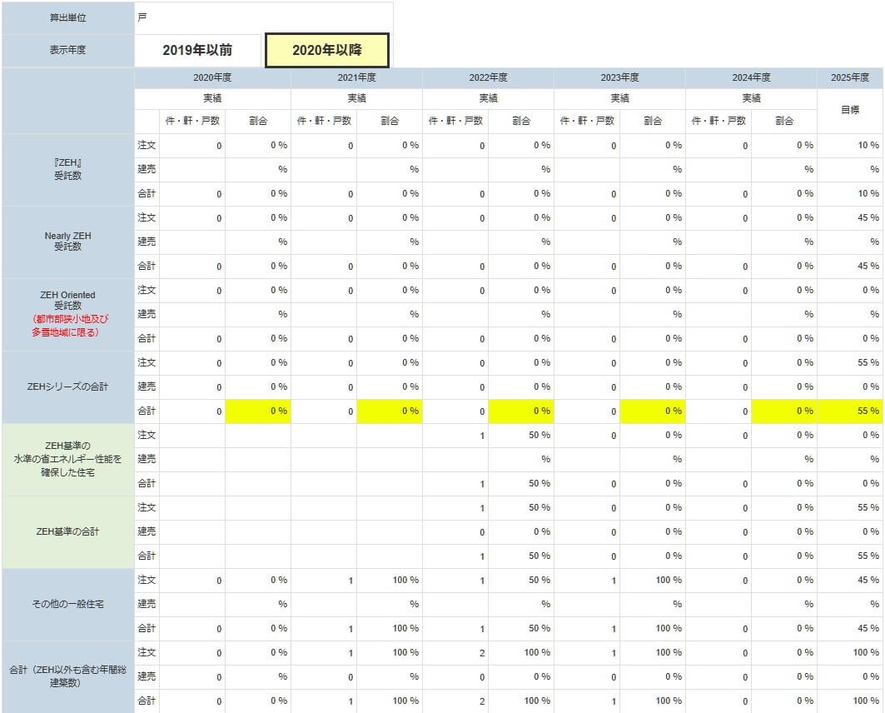The image size is (885, 713).
Task: Select the 2020年以降 year tab
Action: coord(326,51)
